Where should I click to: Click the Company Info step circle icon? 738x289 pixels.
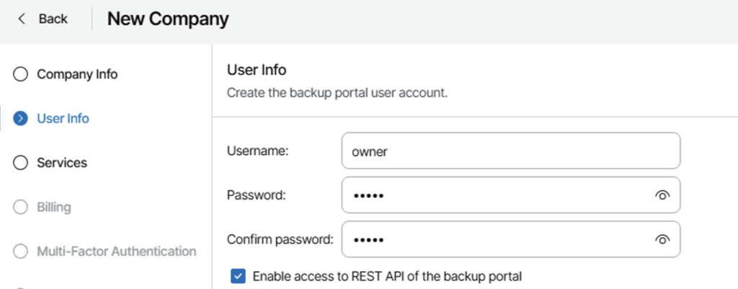coord(21,74)
